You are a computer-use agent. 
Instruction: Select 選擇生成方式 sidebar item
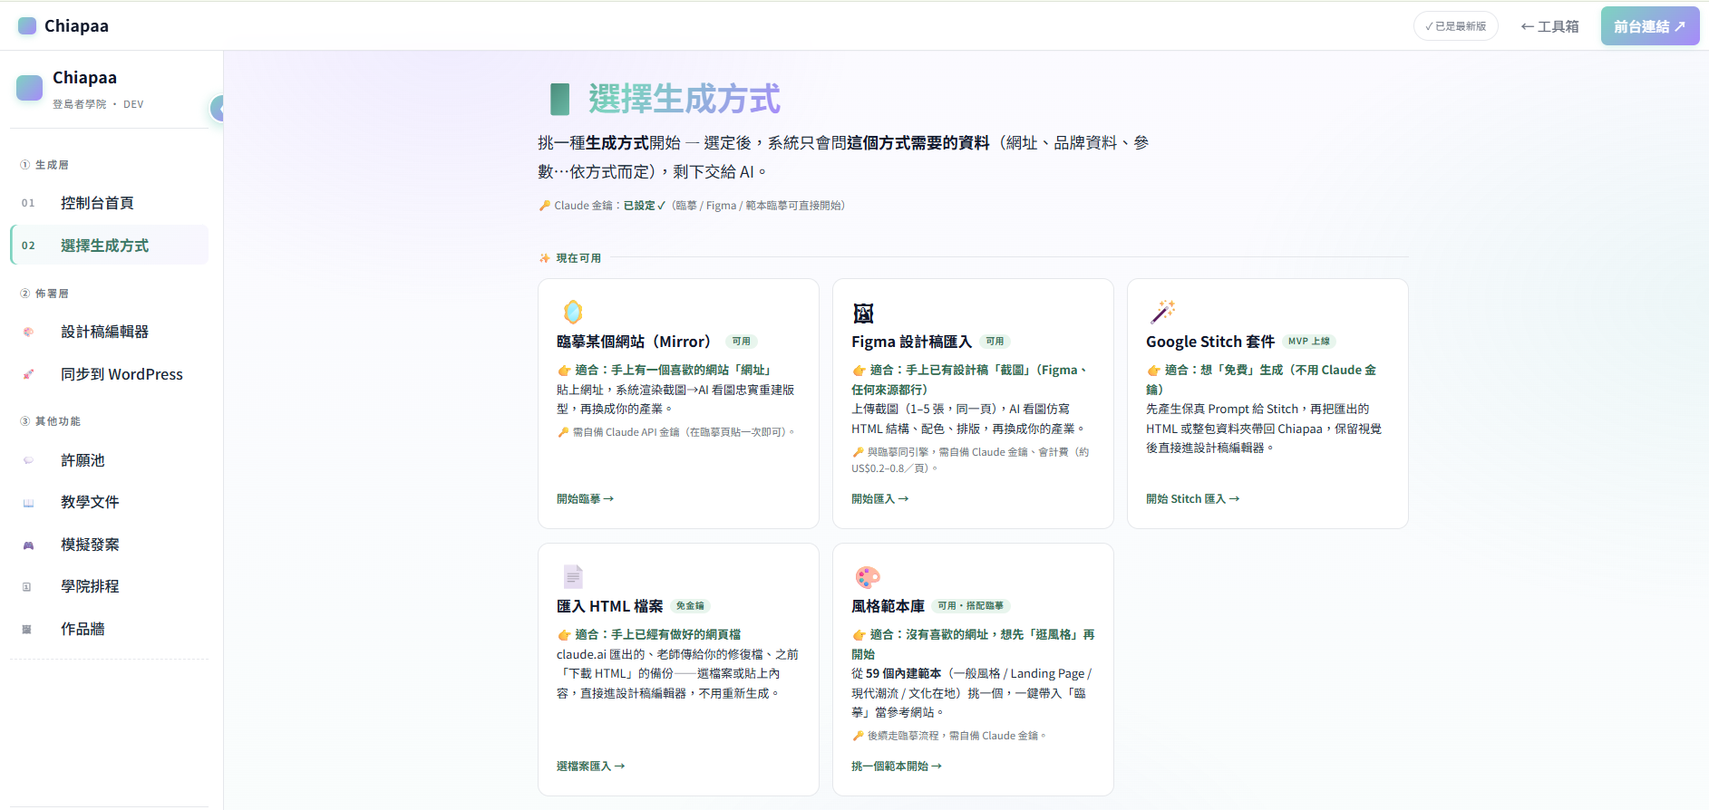point(110,246)
